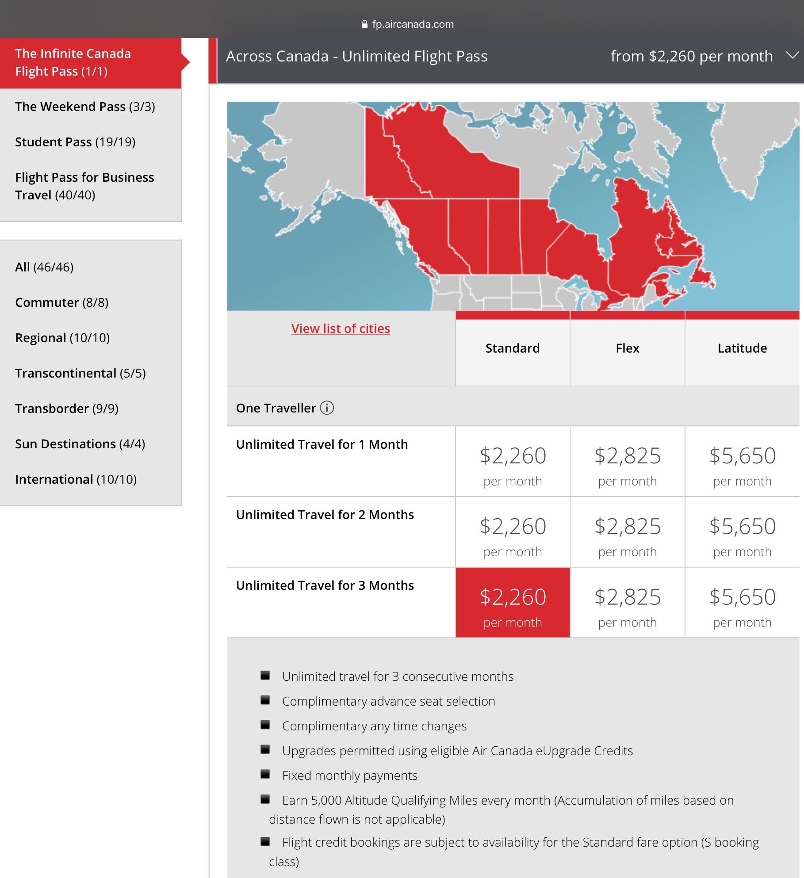Click the Flex column header
804x878 pixels.
point(628,348)
